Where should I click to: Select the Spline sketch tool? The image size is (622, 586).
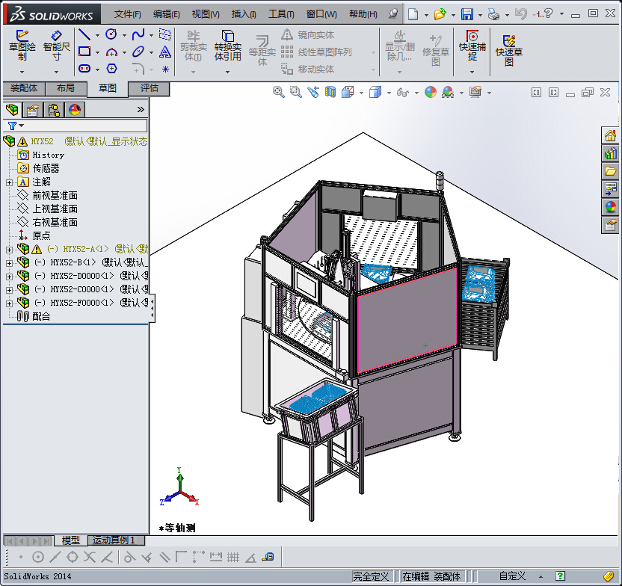tap(138, 35)
